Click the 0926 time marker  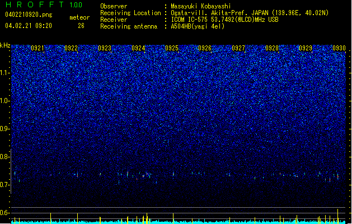[205, 48]
